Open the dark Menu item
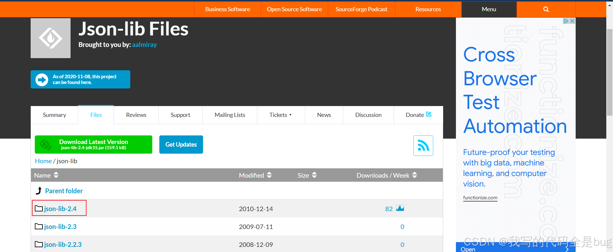 (x=489, y=9)
